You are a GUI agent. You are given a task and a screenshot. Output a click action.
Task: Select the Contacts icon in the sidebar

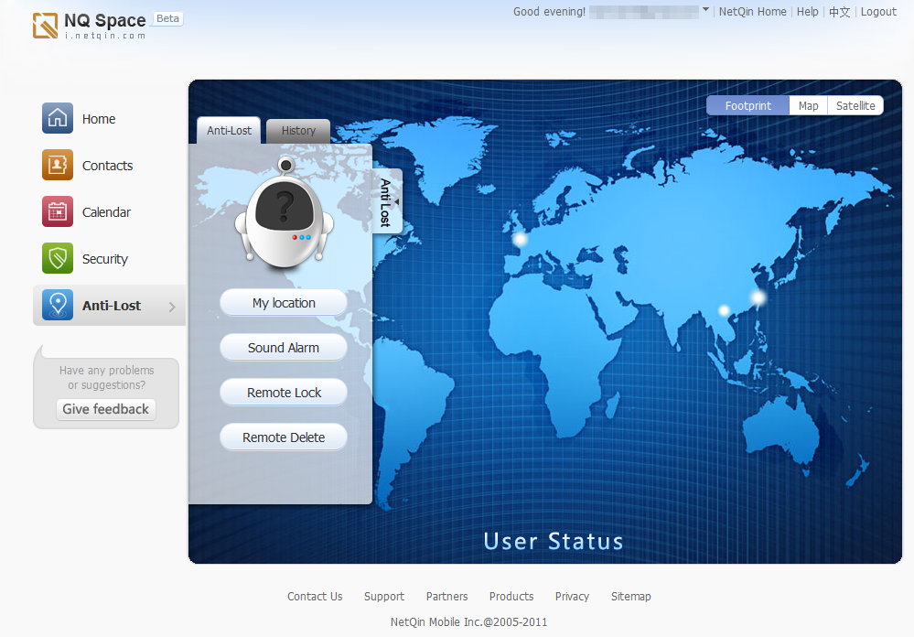click(57, 165)
